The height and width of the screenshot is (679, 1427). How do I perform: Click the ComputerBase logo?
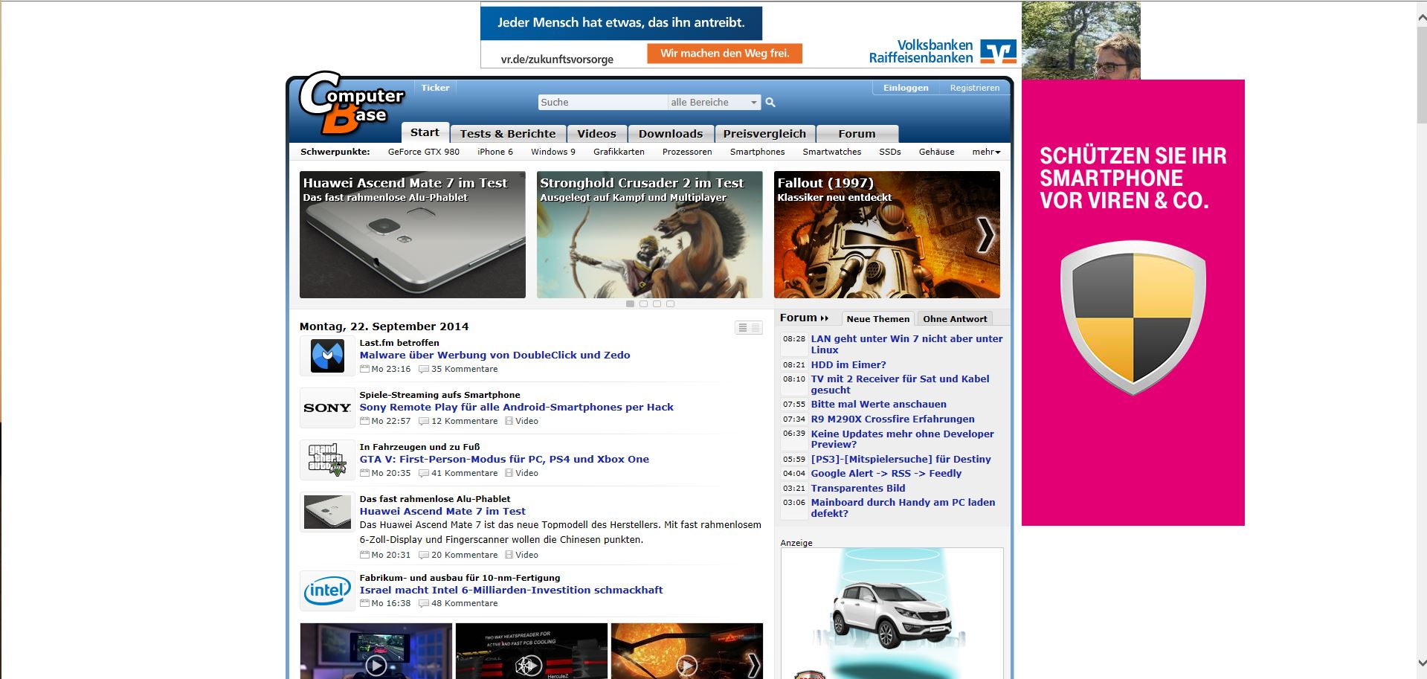(351, 104)
